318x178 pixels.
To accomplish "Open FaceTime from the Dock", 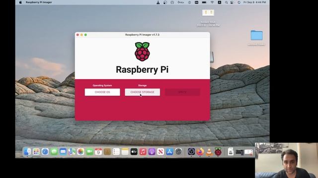I will 89,152.
